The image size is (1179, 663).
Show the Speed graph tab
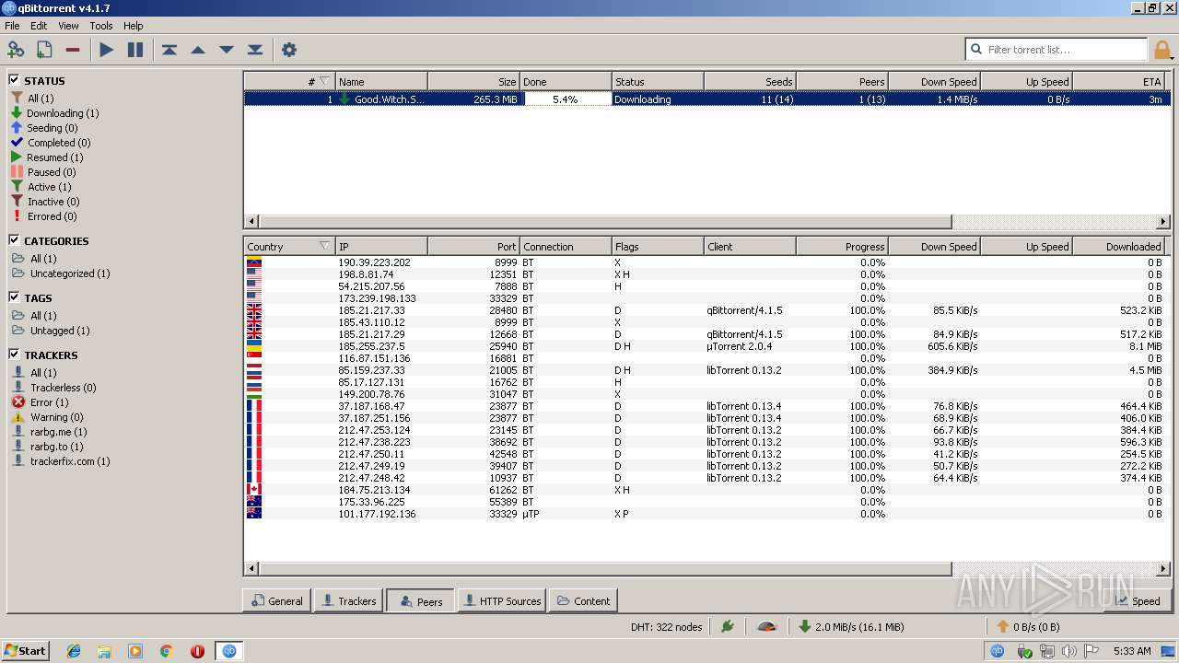pos(1138,600)
